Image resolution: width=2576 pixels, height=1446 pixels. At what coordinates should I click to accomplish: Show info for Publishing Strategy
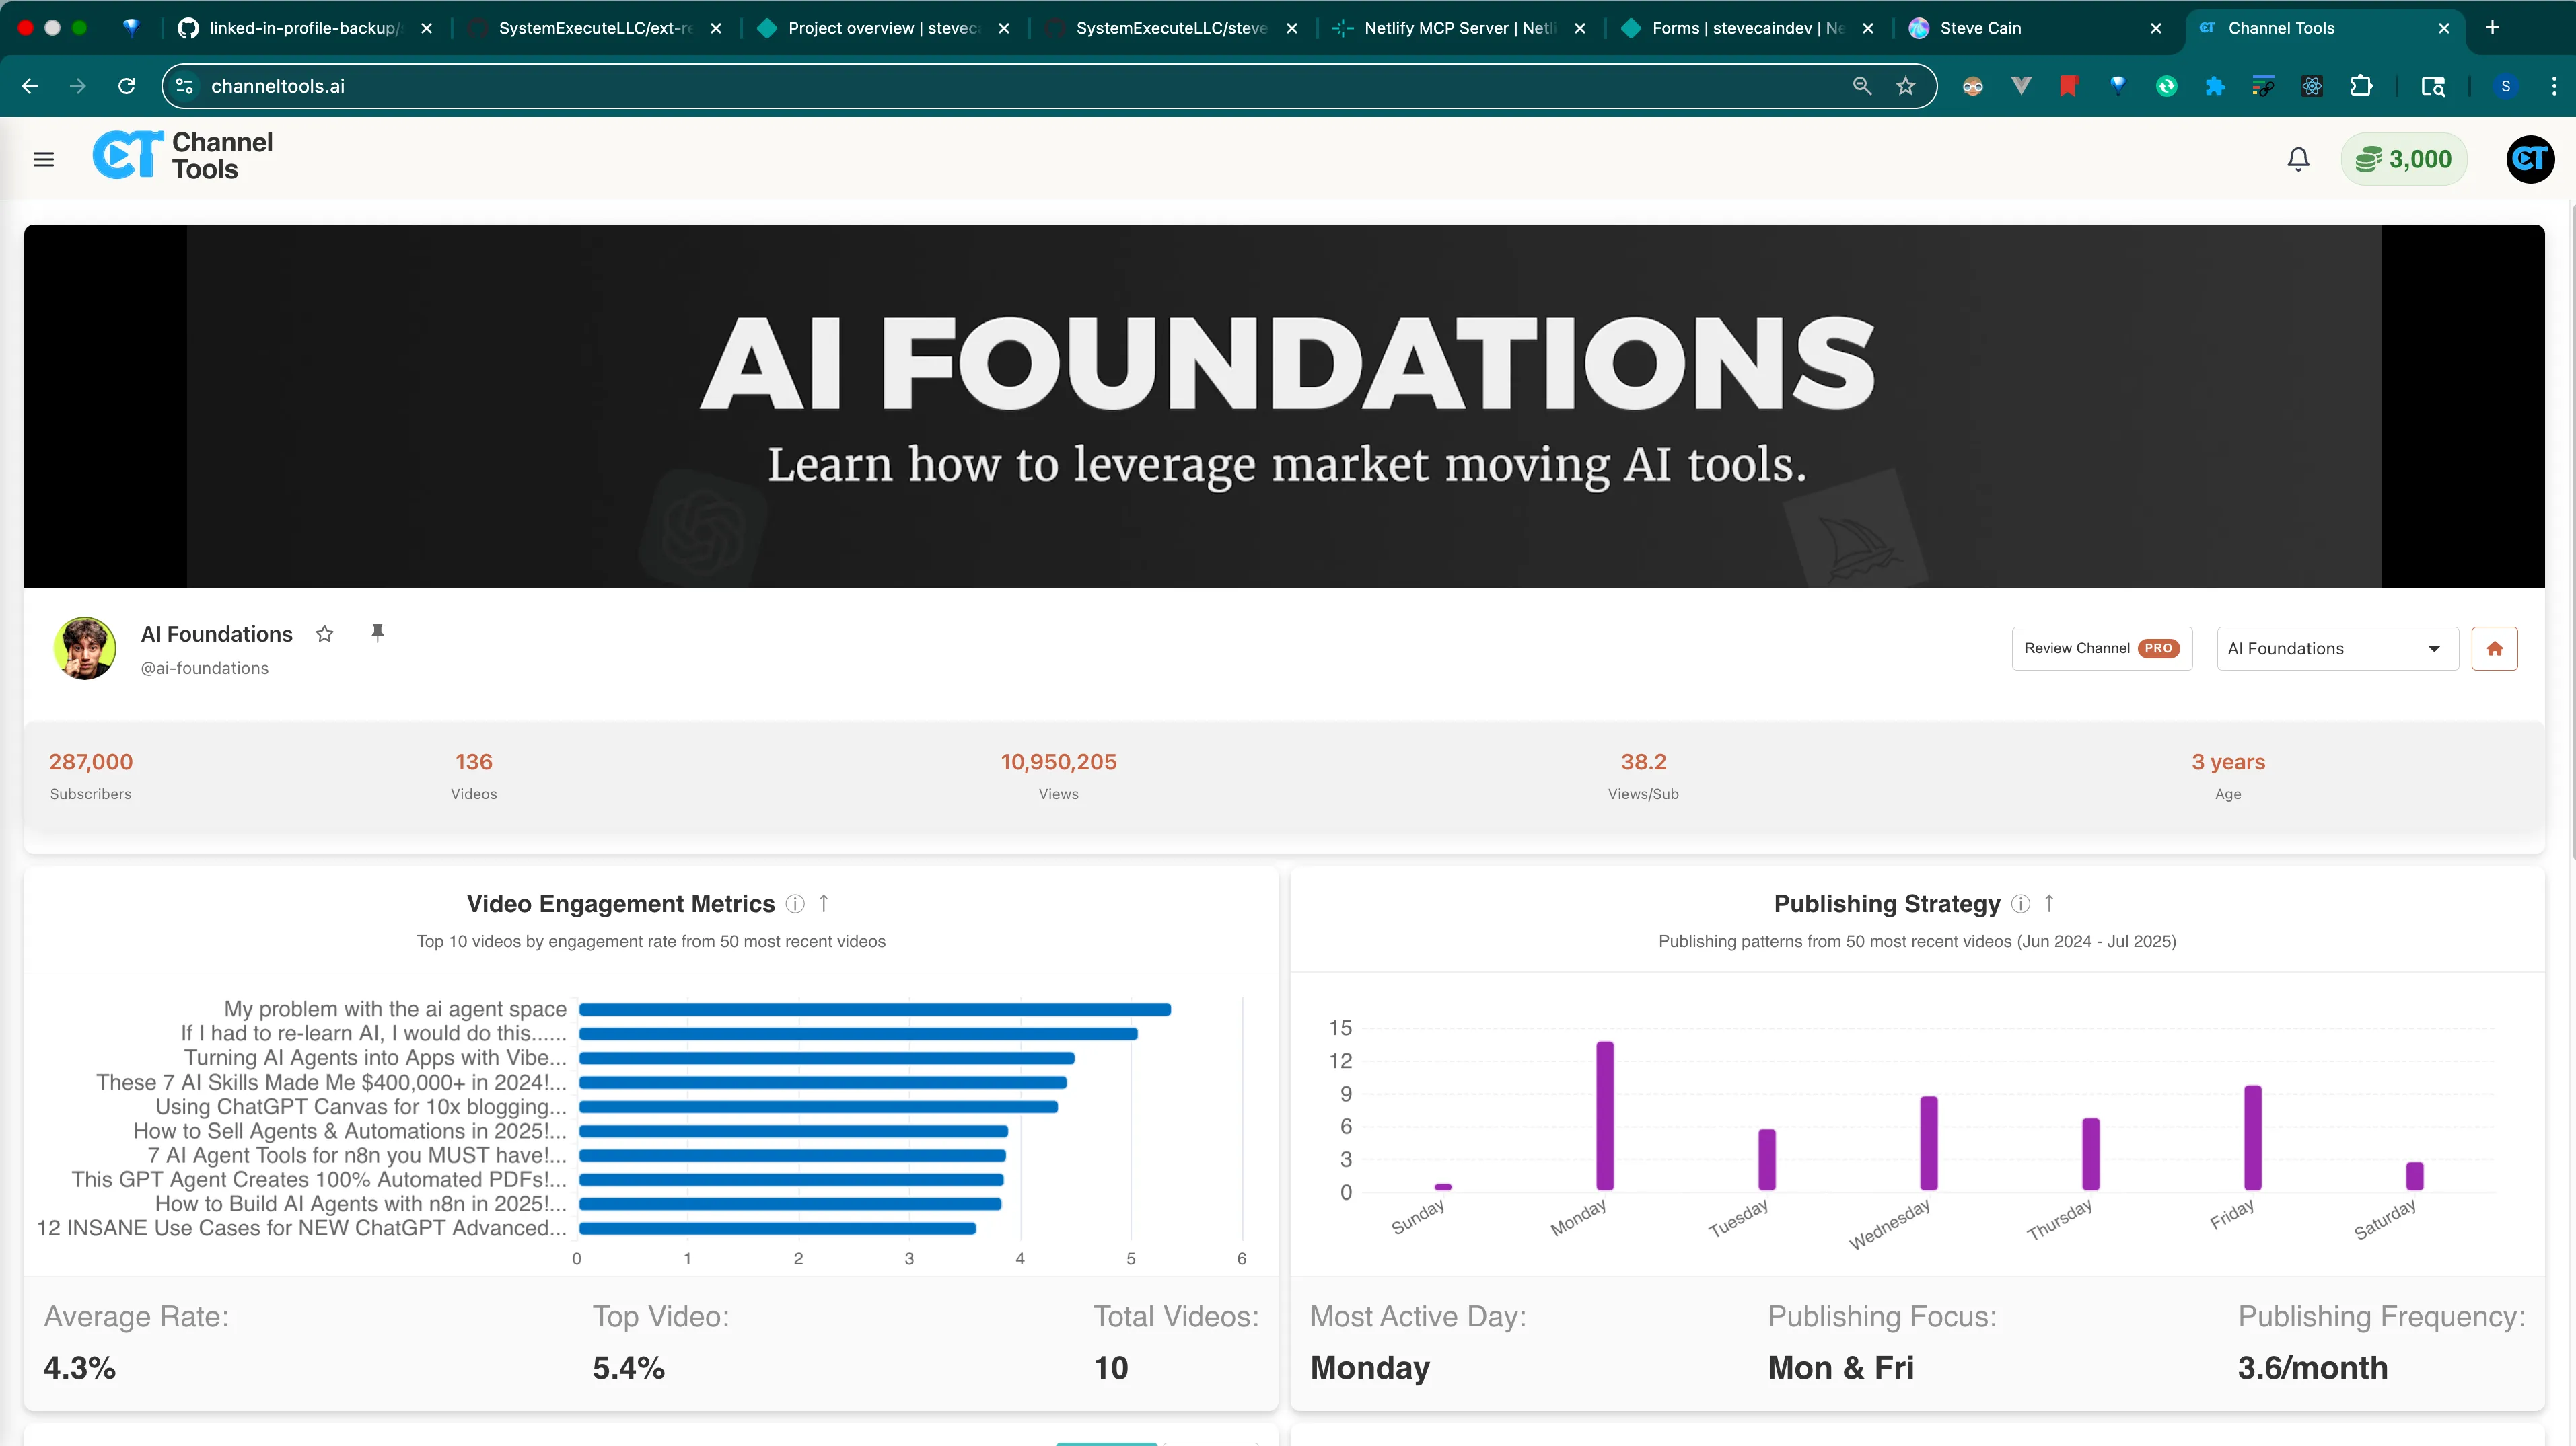pos(2020,903)
